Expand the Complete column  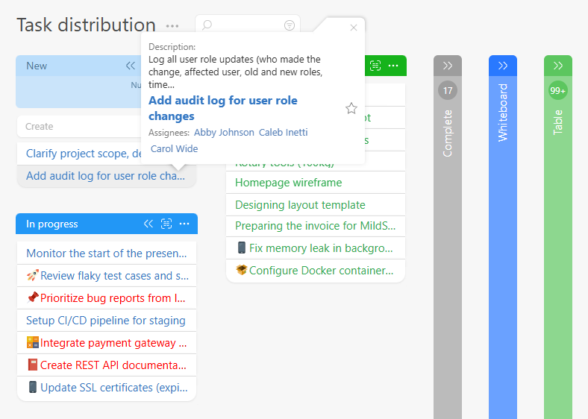pyautogui.click(x=448, y=66)
